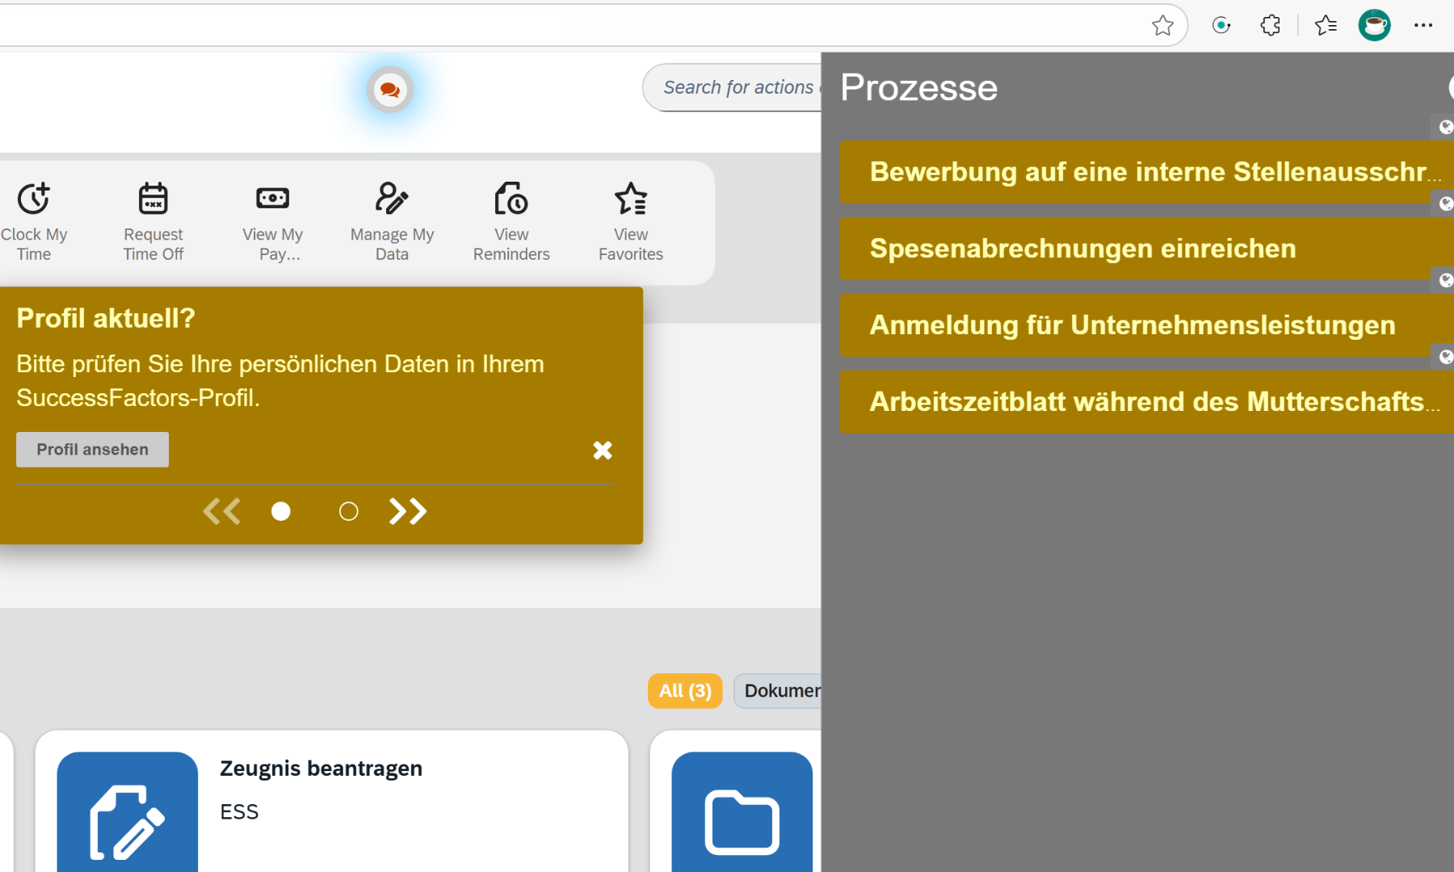Click the Search for actions field
Image resolution: width=1454 pixels, height=872 pixels.
tap(735, 87)
